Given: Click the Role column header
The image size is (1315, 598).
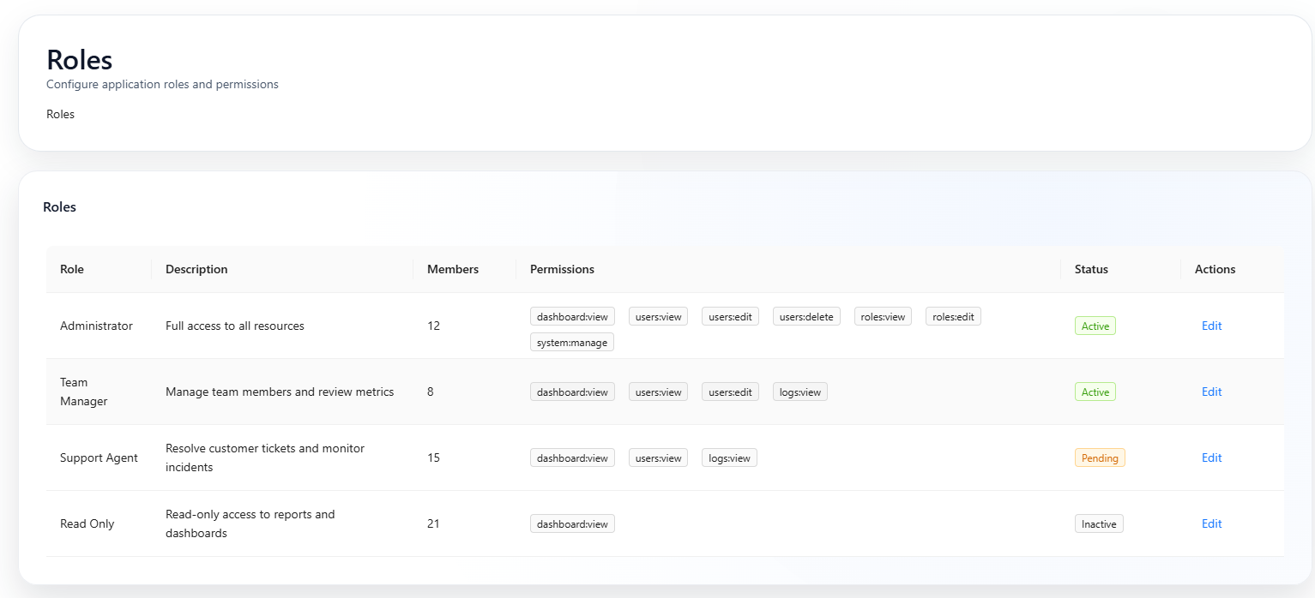Looking at the screenshot, I should click(72, 269).
